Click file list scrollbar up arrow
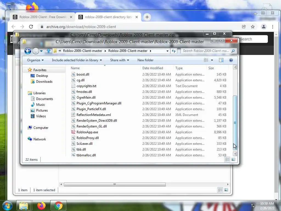 pos(235,67)
